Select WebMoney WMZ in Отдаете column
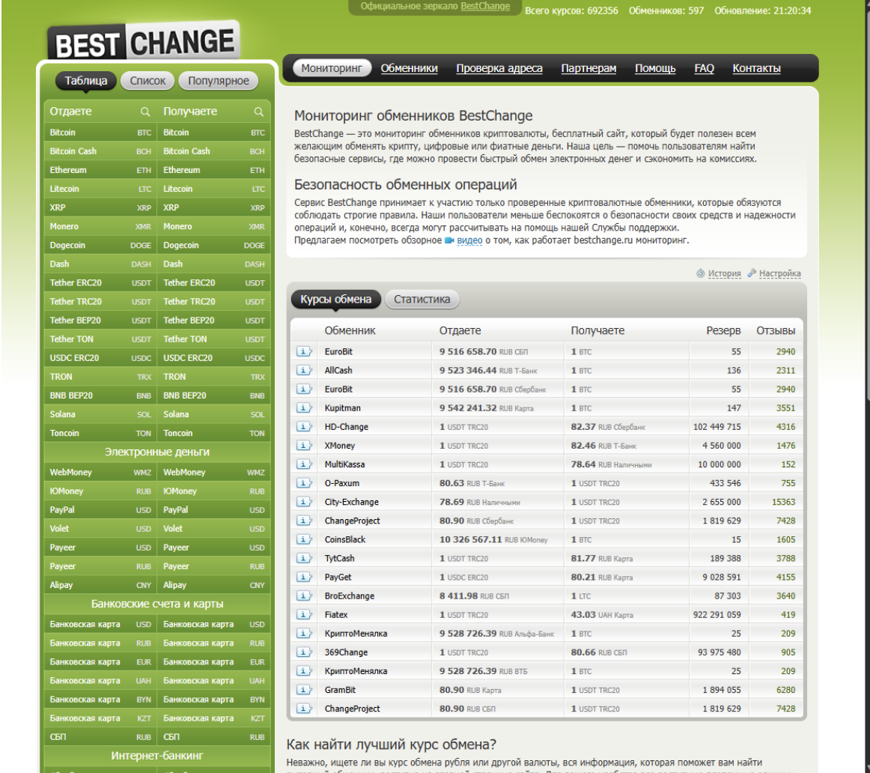Viewport: 870px width, 773px height. pos(100,472)
